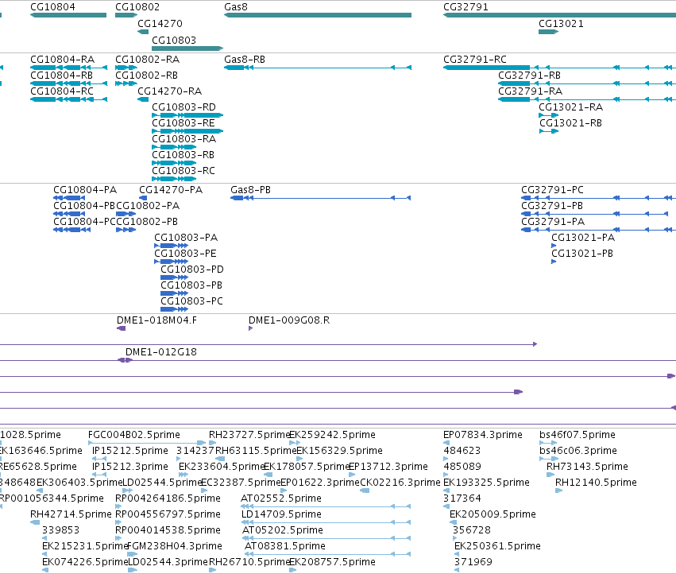The image size is (676, 574).
Task: Click the CG10803-RB transcript label
Action: [183, 155]
